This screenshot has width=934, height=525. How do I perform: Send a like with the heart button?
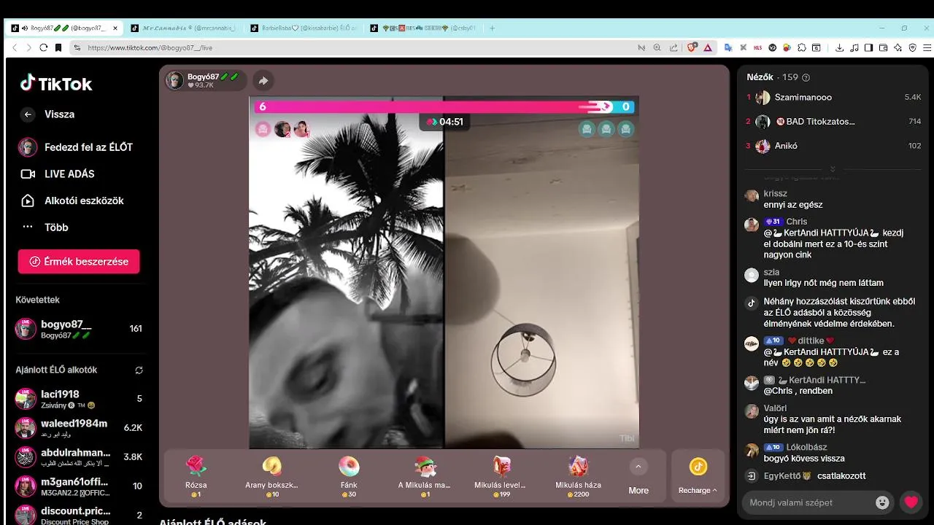click(911, 502)
